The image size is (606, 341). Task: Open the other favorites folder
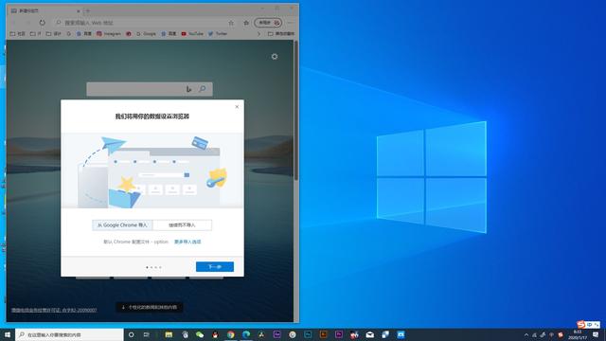pyautogui.click(x=281, y=34)
